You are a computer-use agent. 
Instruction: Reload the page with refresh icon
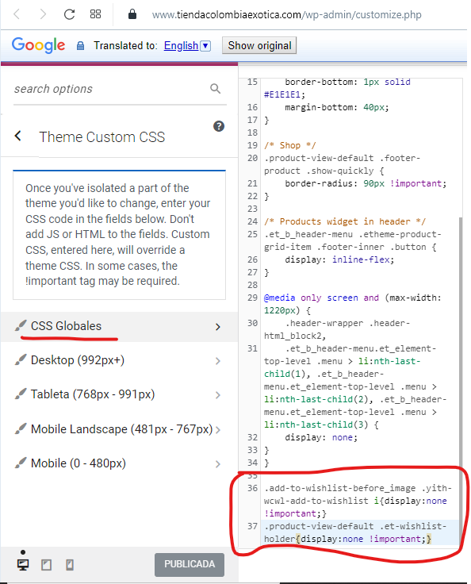tap(69, 14)
